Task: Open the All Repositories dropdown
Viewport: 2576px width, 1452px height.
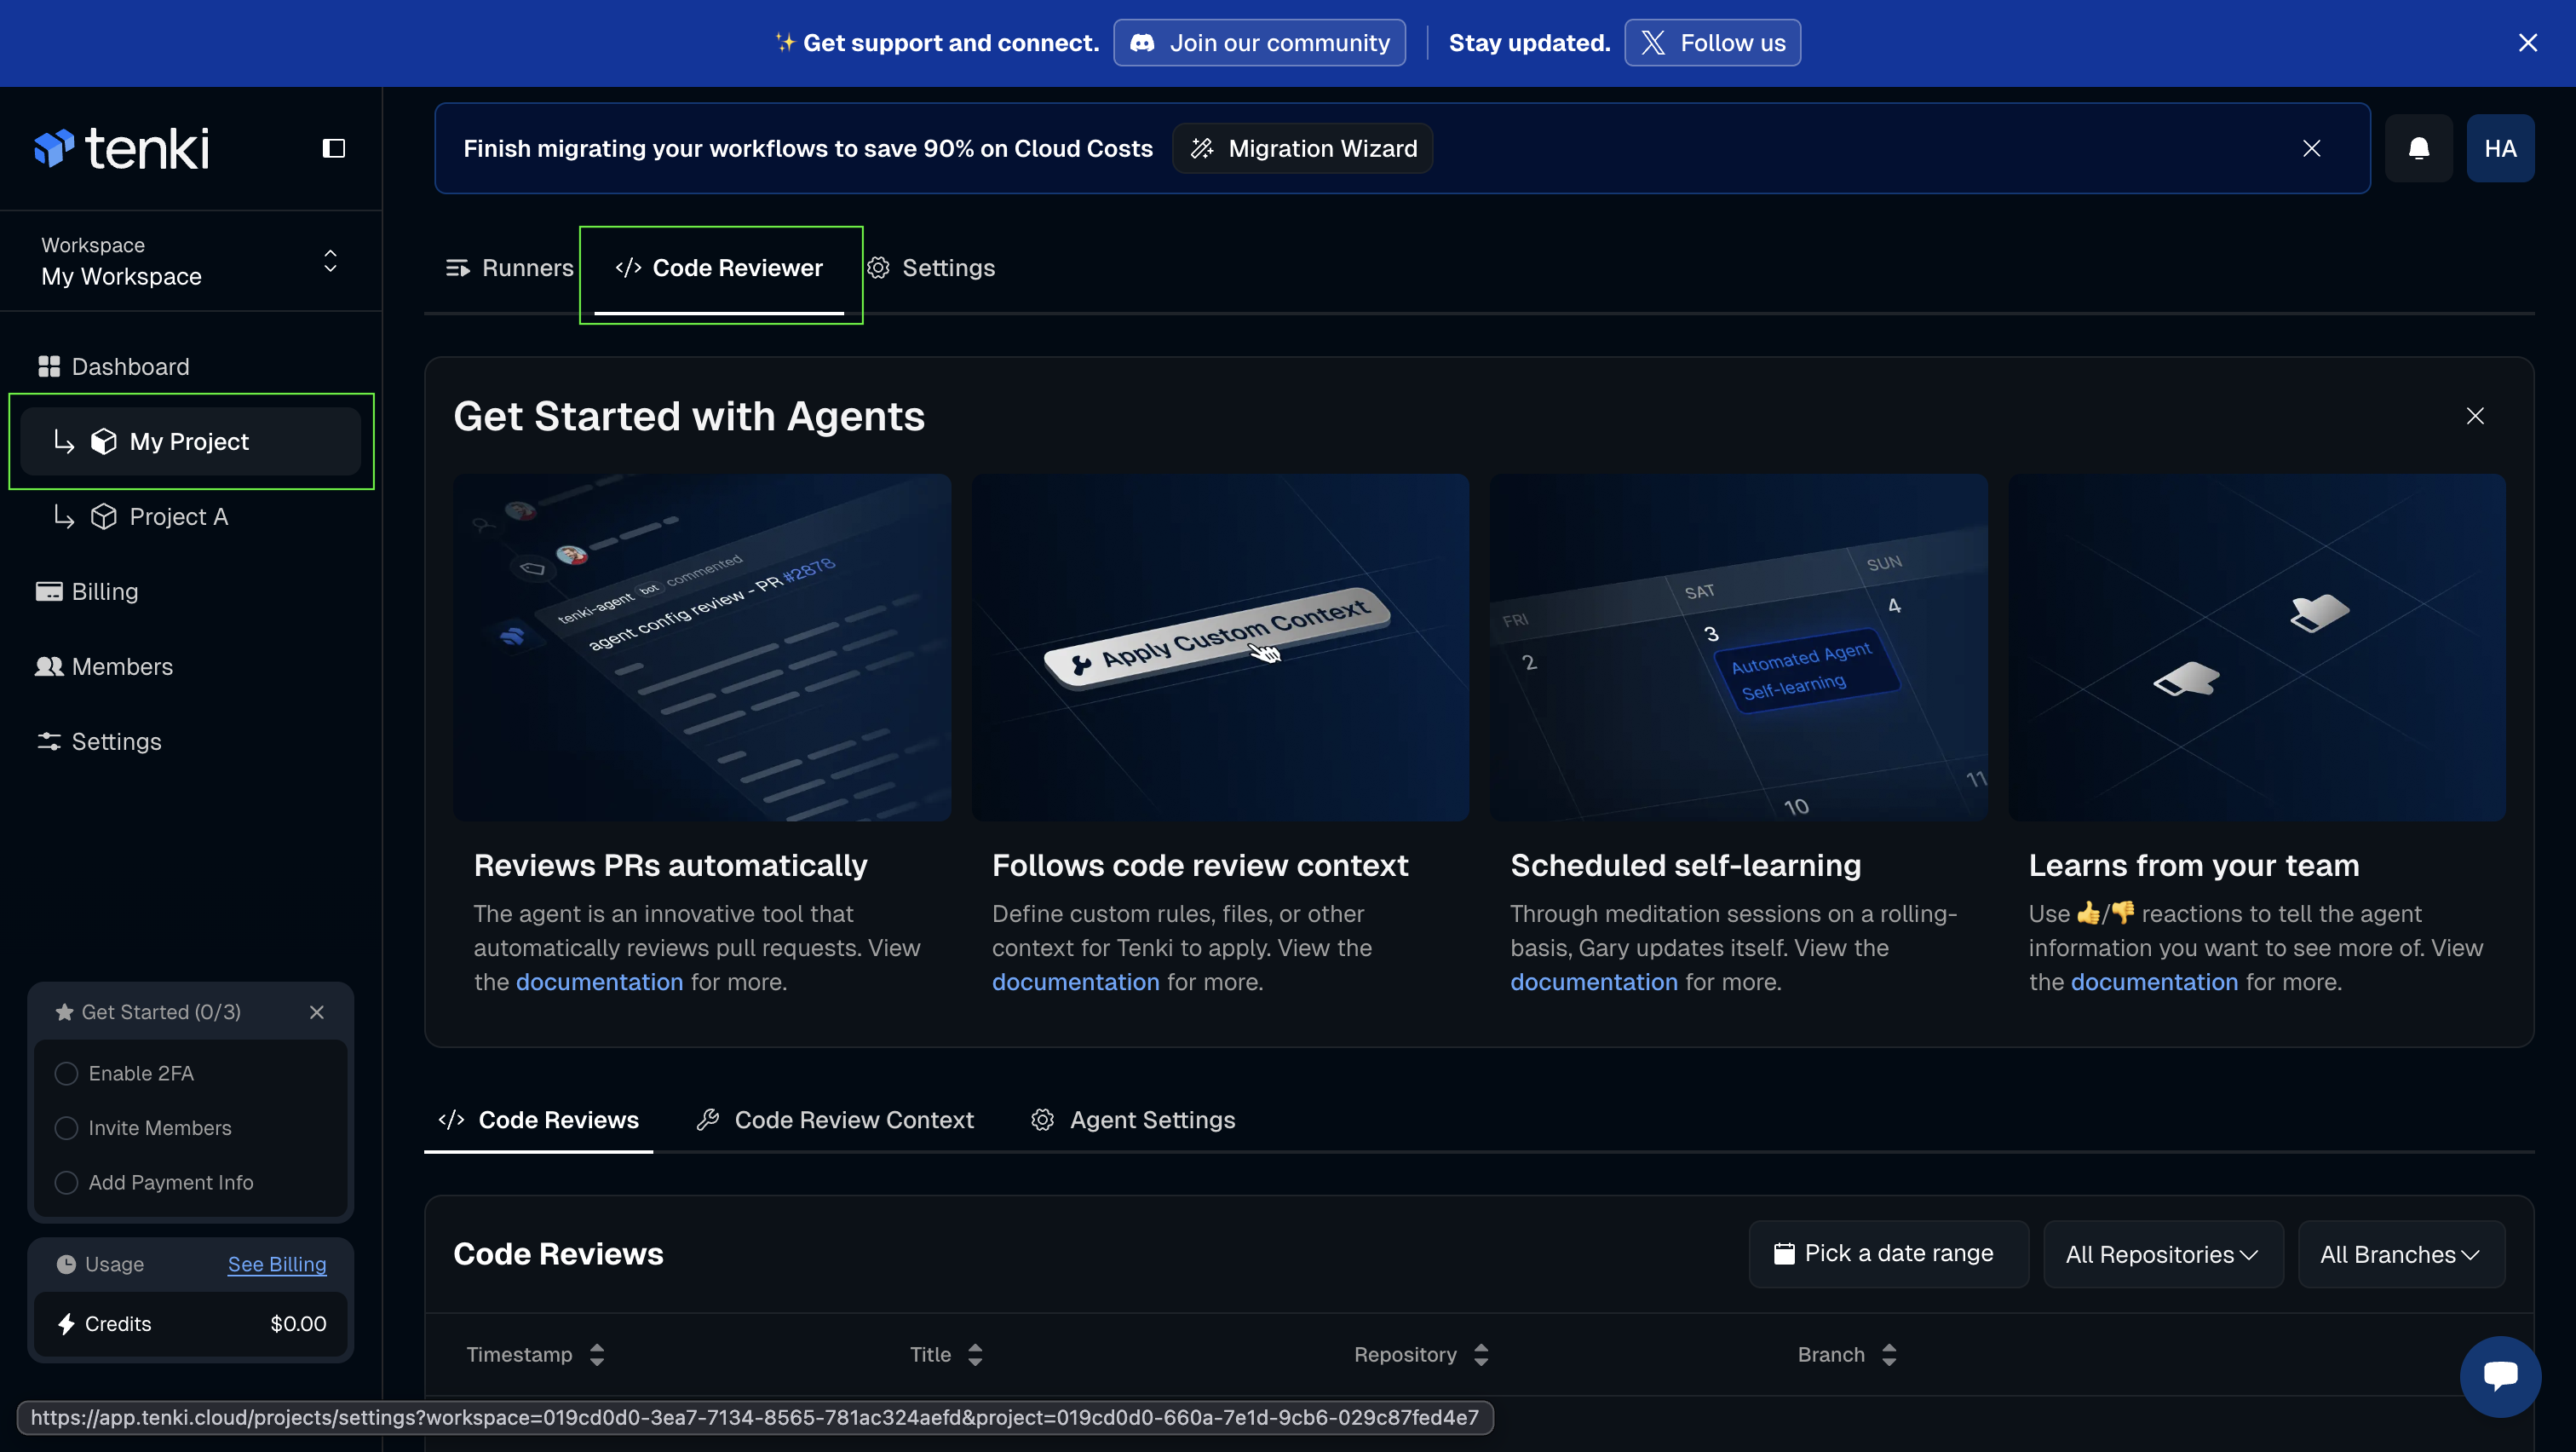Action: [x=2162, y=1254]
